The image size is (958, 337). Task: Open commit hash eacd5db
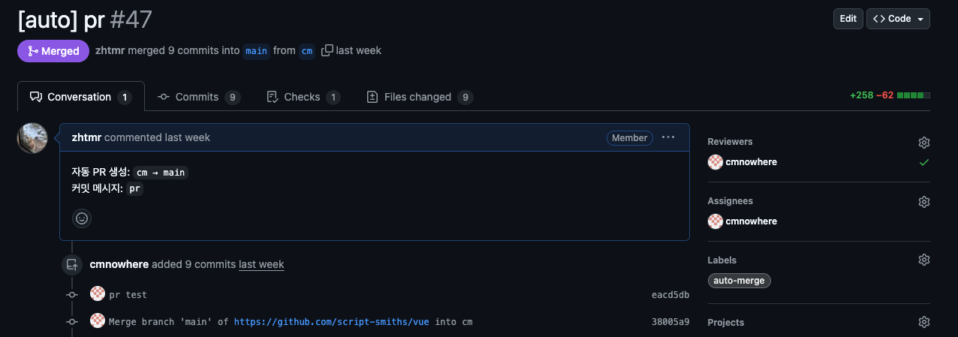pyautogui.click(x=670, y=295)
